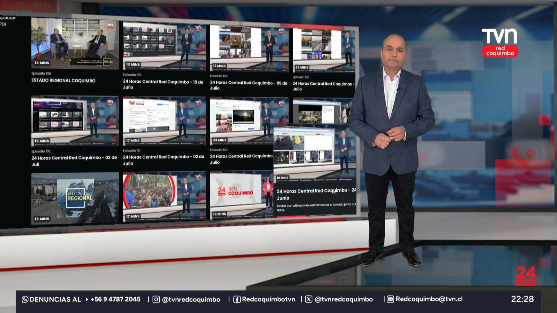Click the '23 MINS' badge on Episodio 130
This screenshot has width=557, height=313.
click(x=220, y=140)
